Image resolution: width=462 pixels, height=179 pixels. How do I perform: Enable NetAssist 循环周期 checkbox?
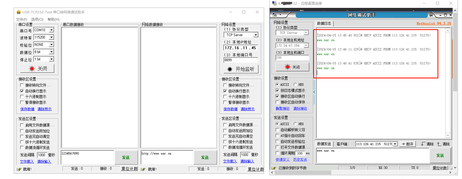277,153
